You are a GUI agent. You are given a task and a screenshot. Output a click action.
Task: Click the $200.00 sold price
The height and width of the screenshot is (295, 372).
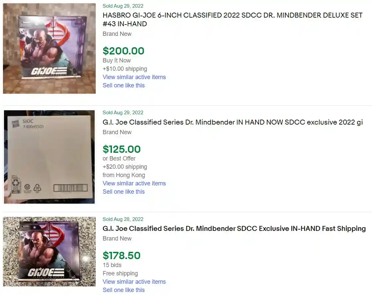point(123,51)
